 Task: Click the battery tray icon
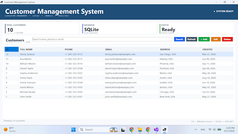pyautogui.click(x=219, y=129)
